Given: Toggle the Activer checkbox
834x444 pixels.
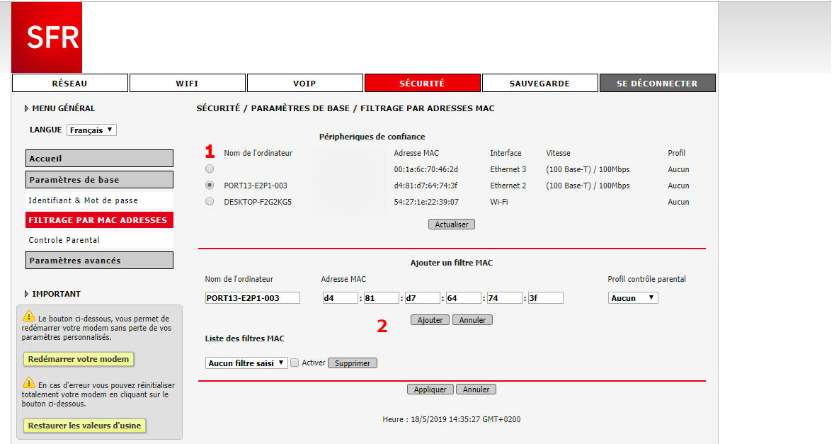Looking at the screenshot, I should tap(295, 363).
